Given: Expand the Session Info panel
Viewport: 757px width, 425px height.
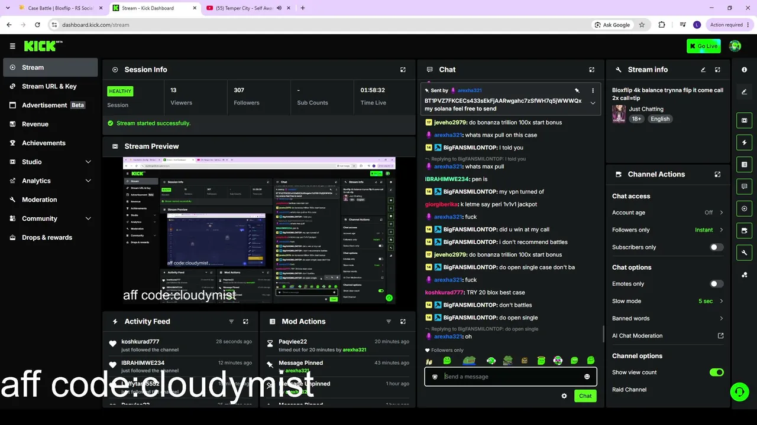Looking at the screenshot, I should [403, 70].
